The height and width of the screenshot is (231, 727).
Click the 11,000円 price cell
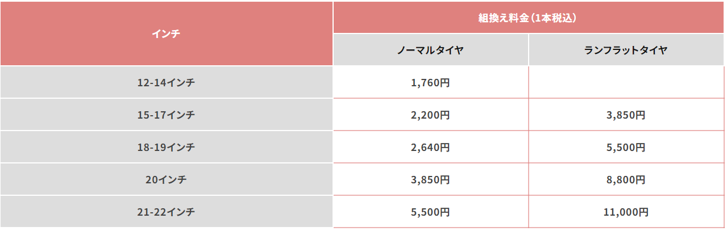click(626, 212)
